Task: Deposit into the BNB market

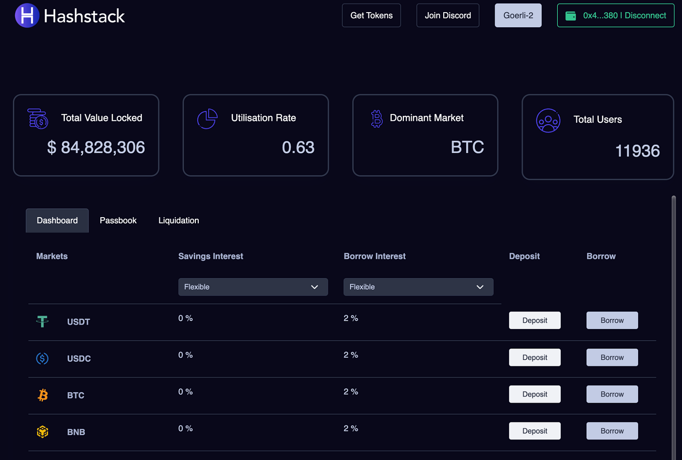Action: coord(535,431)
